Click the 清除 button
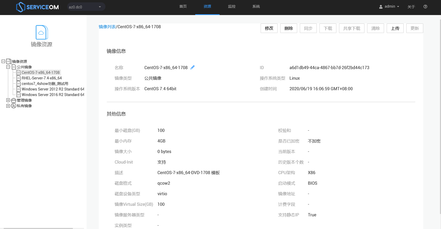Viewport: 441px width, 229px height. coord(376,28)
